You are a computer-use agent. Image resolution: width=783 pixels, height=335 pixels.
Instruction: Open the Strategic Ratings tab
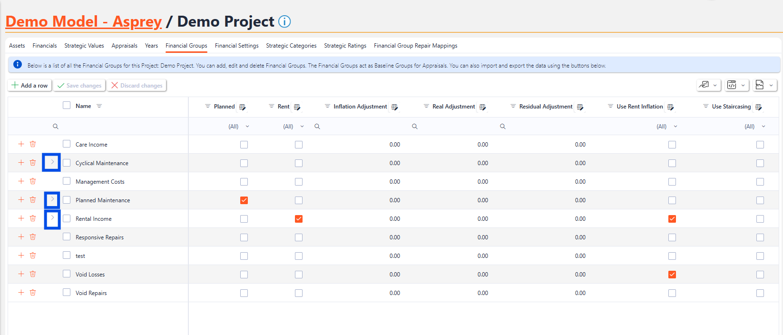click(x=345, y=46)
